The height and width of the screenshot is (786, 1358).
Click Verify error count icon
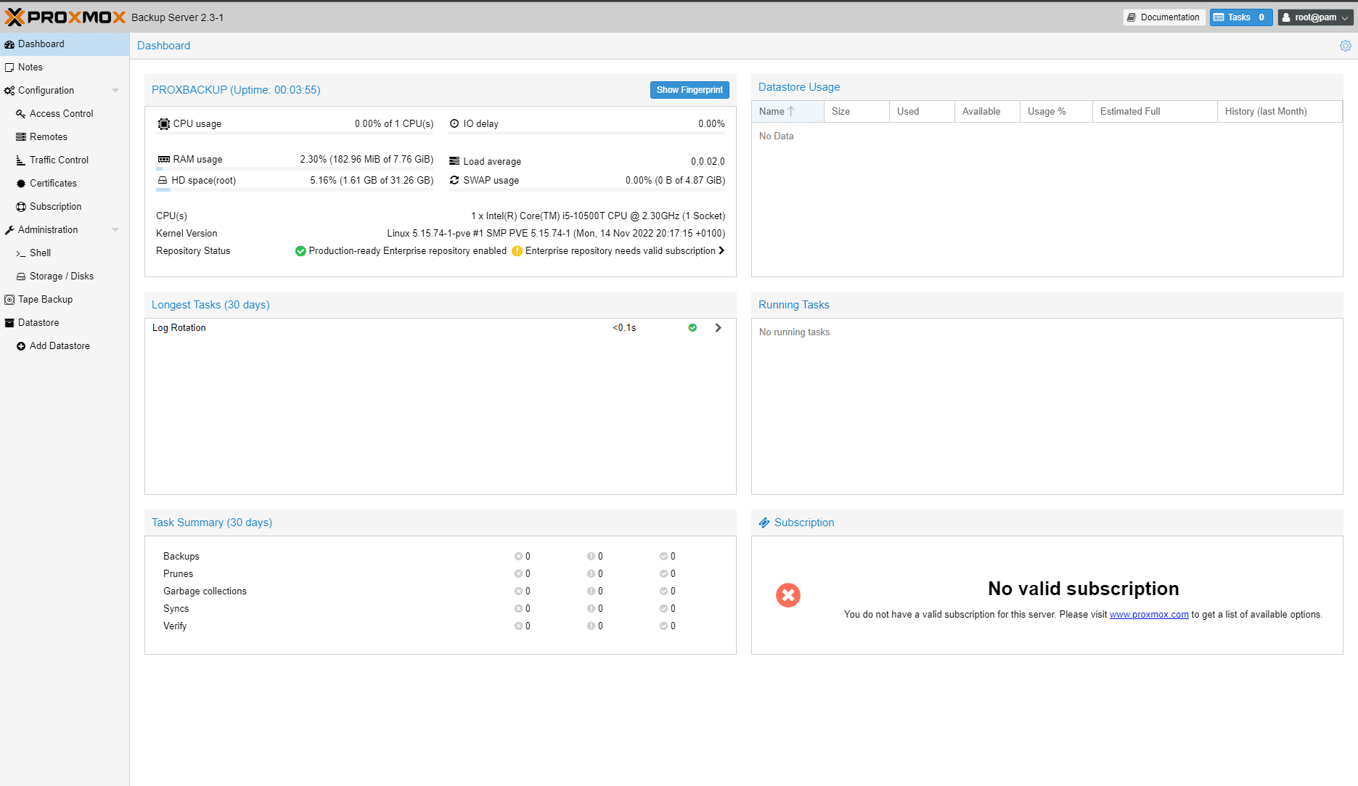[x=518, y=626]
